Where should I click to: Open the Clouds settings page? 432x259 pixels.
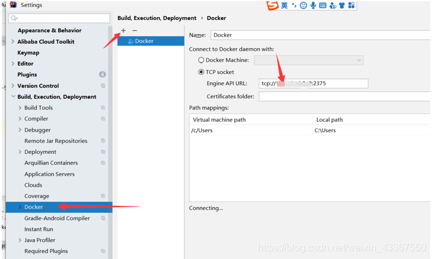click(33, 185)
